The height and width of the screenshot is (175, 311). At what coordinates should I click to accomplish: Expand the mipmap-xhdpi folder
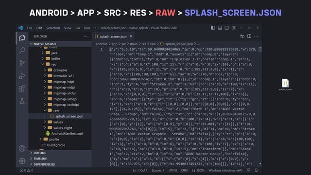(x=60, y=93)
